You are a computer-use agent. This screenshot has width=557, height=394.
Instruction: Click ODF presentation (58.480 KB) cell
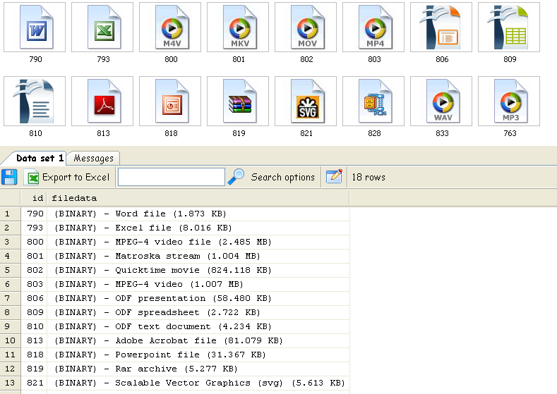pyautogui.click(x=198, y=299)
